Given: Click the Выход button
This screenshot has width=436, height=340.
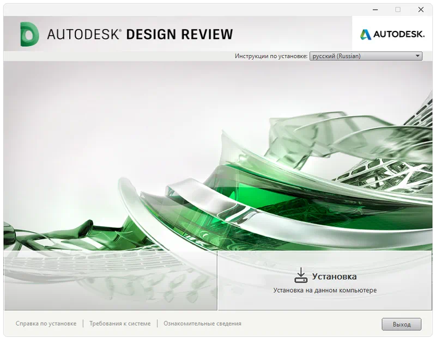Looking at the screenshot, I should click(402, 324).
